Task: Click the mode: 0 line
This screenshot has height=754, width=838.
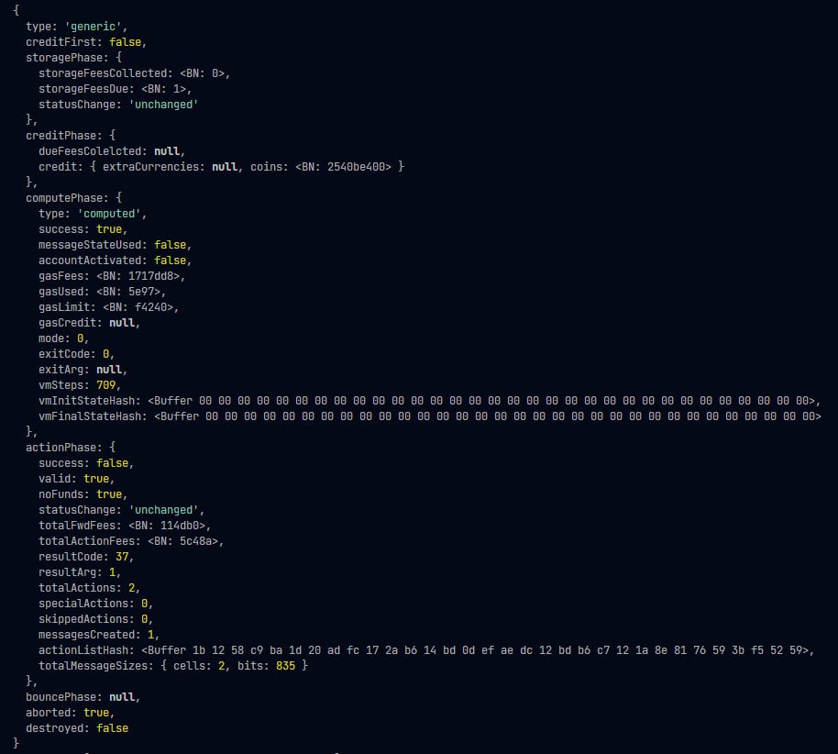Action: (x=63, y=338)
